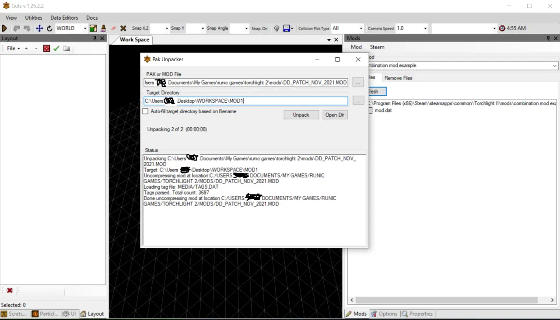This screenshot has width=560, height=320.
Task: Browse for PAK or MOD file
Action: pos(358,82)
